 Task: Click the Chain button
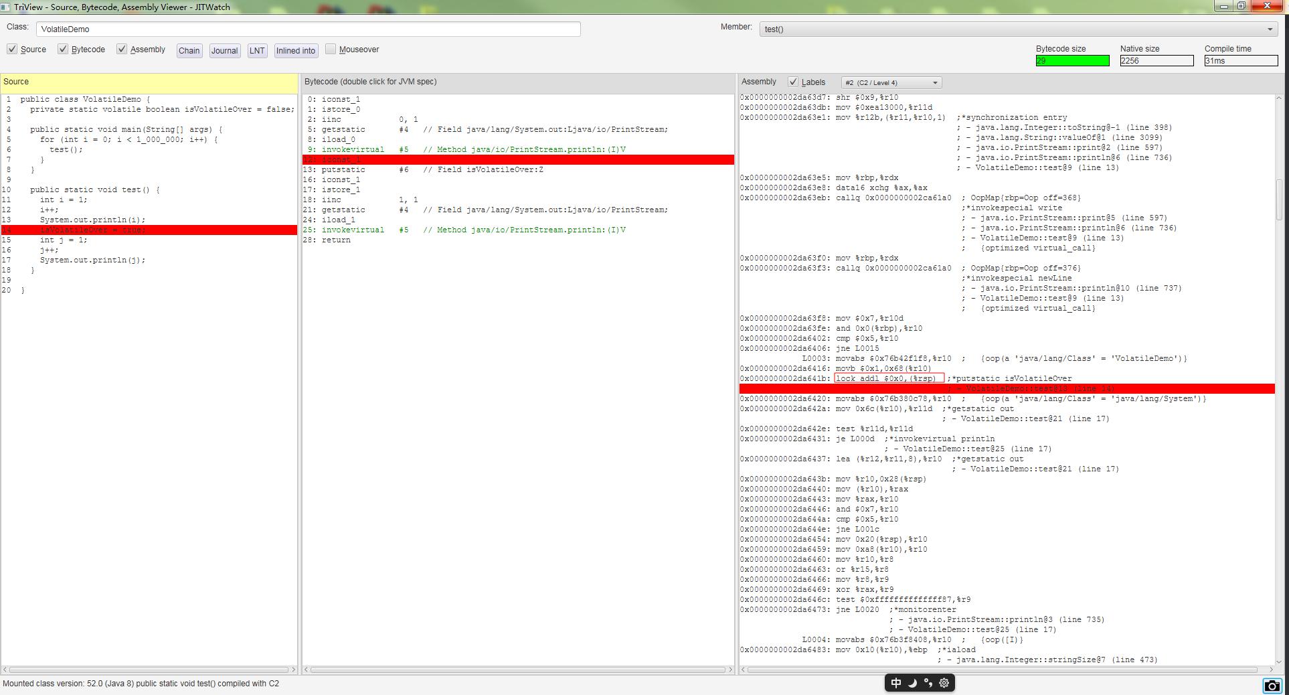click(x=189, y=50)
